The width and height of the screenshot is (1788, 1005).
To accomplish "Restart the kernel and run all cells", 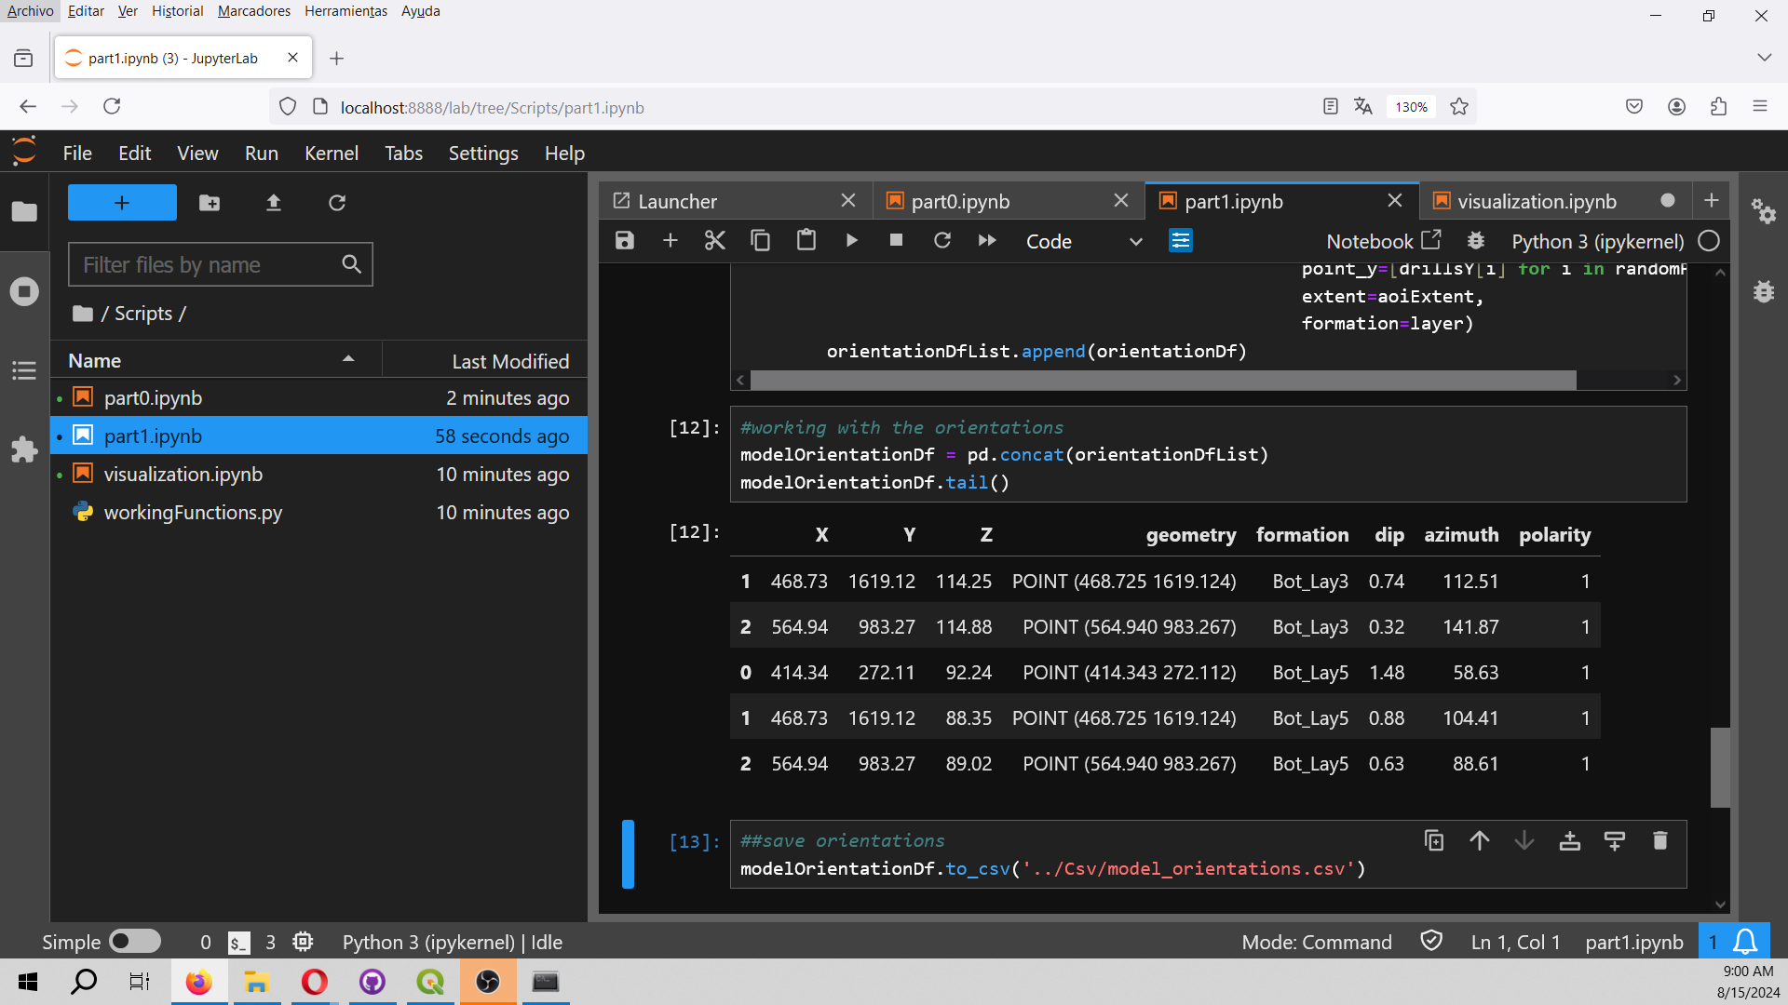I will coord(987,241).
